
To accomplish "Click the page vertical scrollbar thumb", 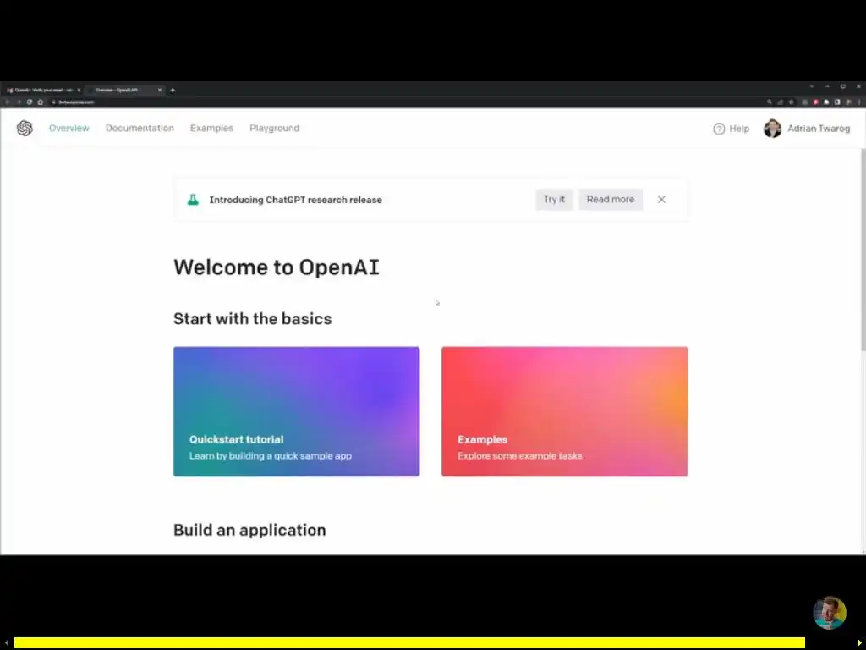I will pyautogui.click(x=863, y=249).
